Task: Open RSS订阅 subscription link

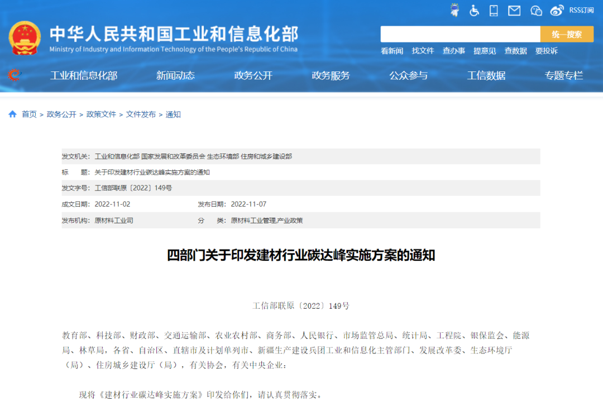Action: click(x=581, y=10)
